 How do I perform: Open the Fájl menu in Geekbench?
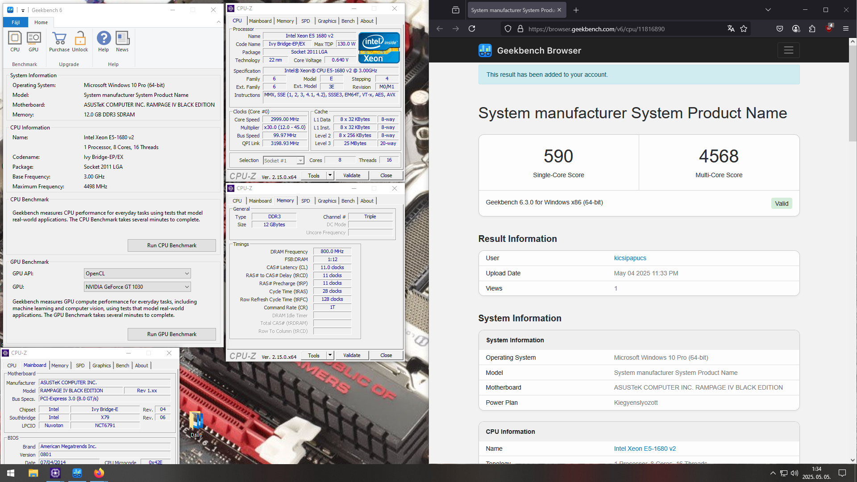click(16, 22)
